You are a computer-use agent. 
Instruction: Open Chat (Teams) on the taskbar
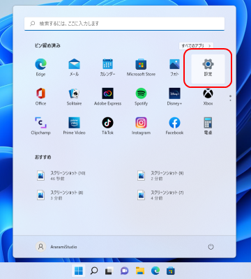pyautogui.click(x=124, y=271)
